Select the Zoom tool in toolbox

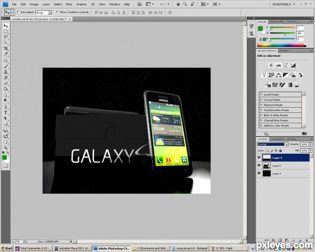point(6,148)
